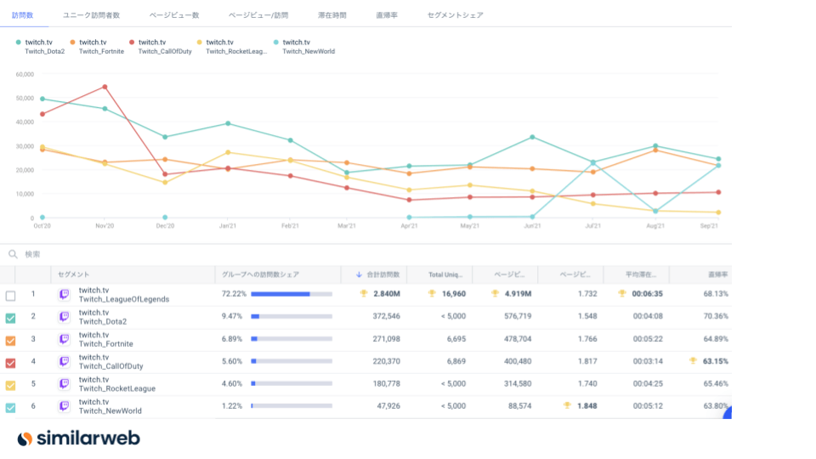Open the セグメントシェア tab
Screen dimensions: 816x459
[x=455, y=15]
